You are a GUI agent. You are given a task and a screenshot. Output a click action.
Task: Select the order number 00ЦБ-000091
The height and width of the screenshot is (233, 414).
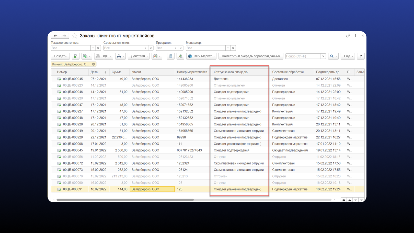pos(73,189)
